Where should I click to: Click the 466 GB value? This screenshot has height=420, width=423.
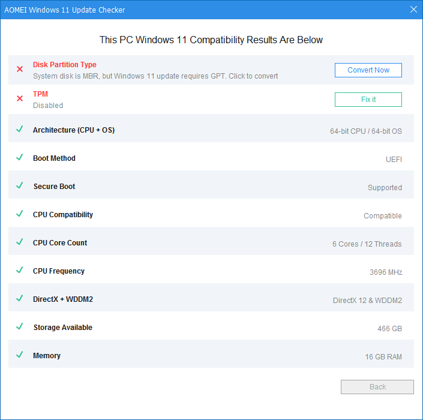389,329
